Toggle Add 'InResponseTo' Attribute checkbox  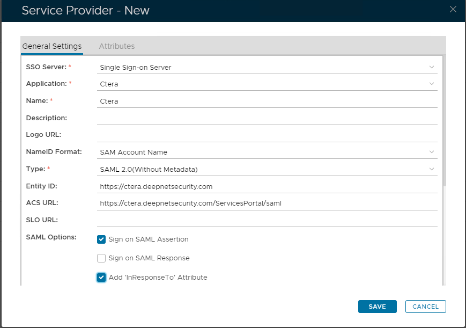pos(101,278)
